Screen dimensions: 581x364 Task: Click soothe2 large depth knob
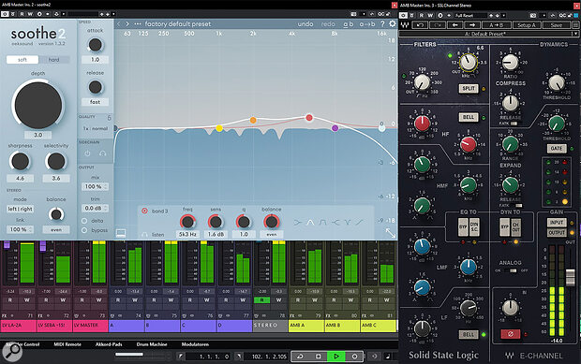tap(38, 106)
